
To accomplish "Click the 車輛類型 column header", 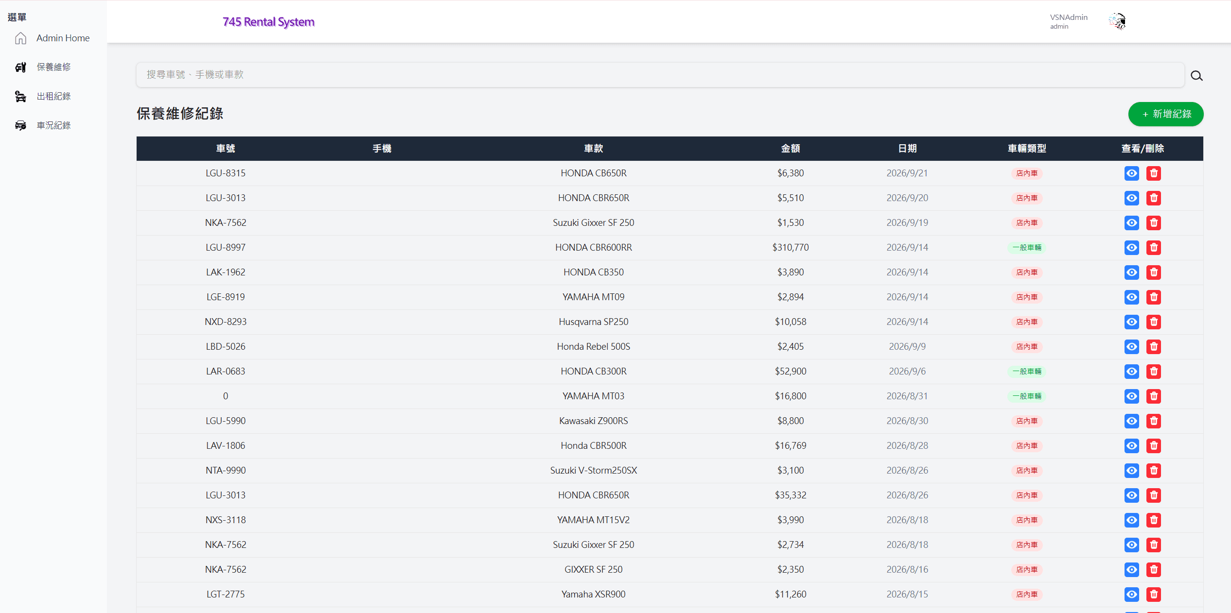I will point(1027,149).
